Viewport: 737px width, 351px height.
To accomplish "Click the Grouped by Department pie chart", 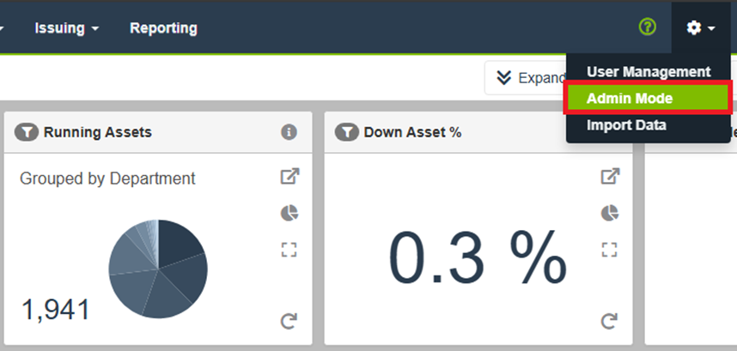I will click(x=158, y=269).
